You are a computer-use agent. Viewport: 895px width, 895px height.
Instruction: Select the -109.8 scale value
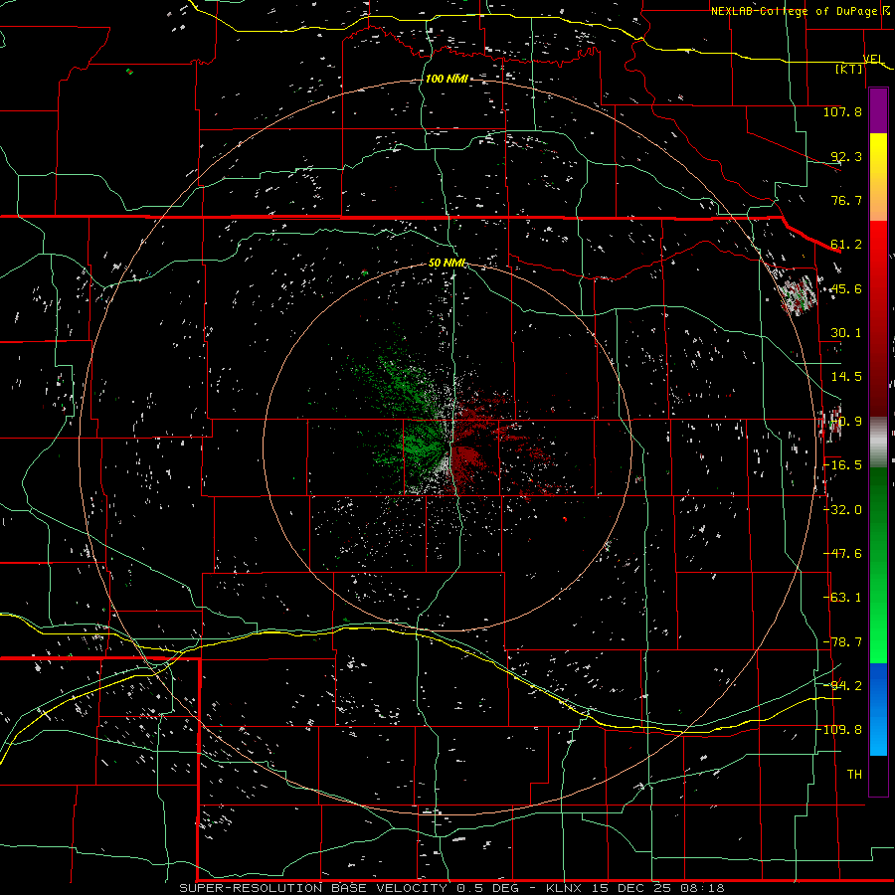839,730
